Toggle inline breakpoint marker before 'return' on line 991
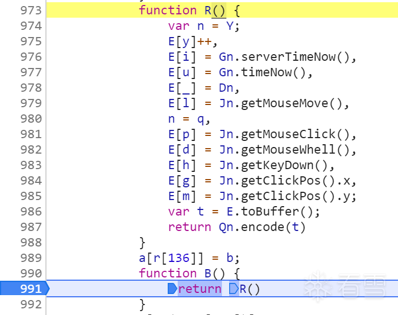The height and width of the screenshot is (315, 398). click(172, 288)
